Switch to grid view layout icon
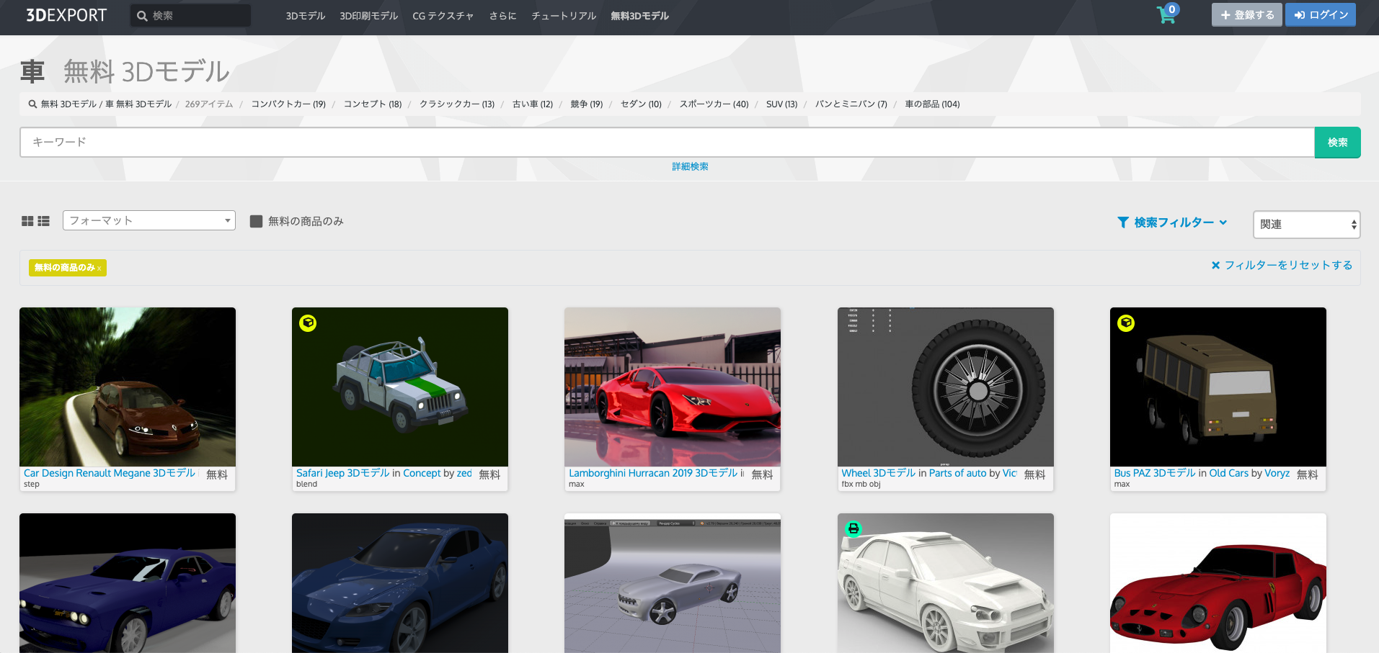 27,221
